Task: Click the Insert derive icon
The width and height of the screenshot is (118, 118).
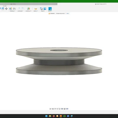Action: pos(41,9)
